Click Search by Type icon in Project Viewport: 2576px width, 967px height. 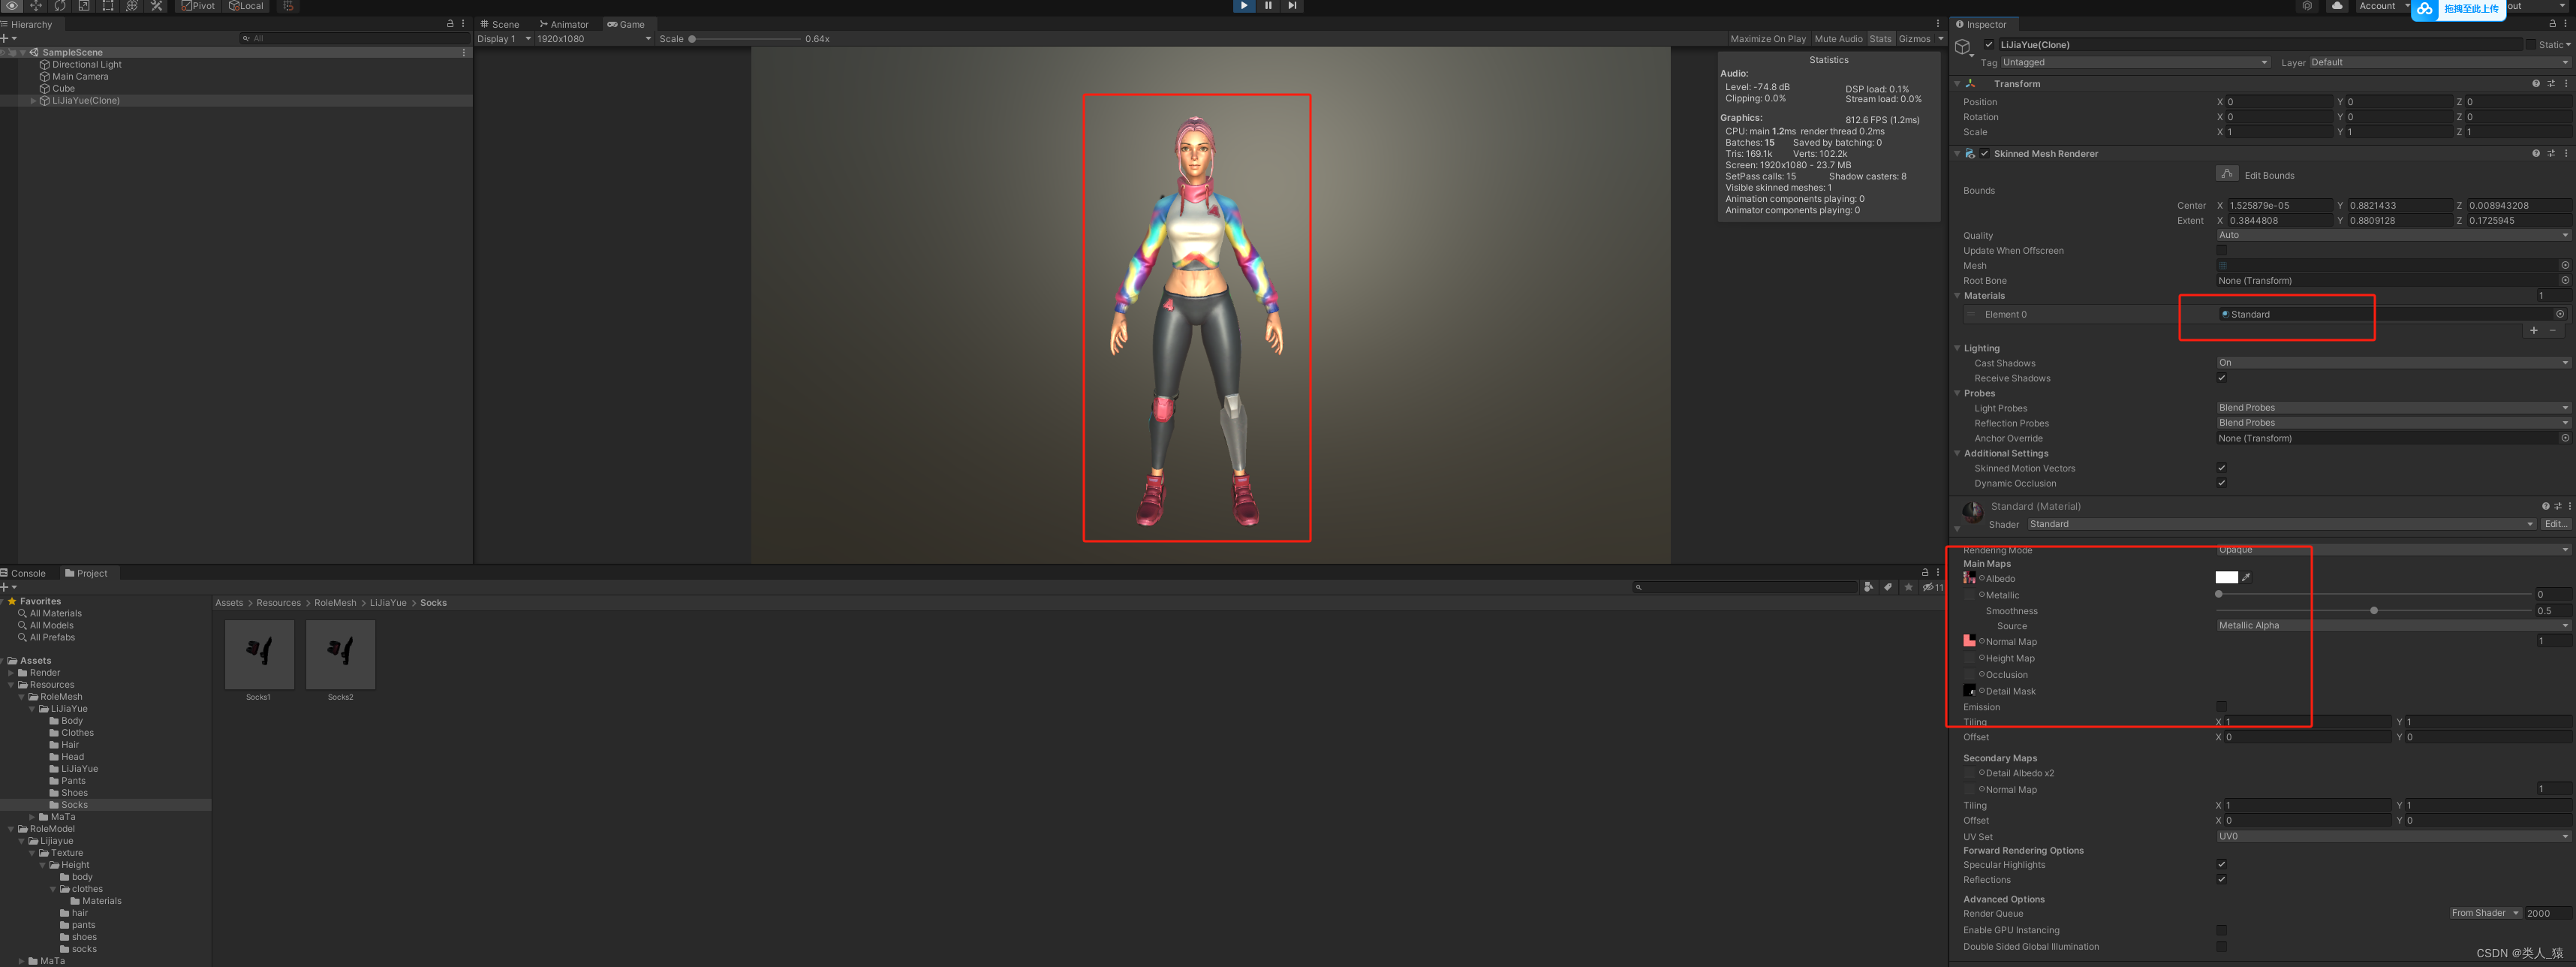[1868, 587]
